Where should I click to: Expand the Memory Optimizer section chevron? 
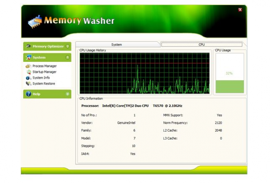click(x=68, y=46)
